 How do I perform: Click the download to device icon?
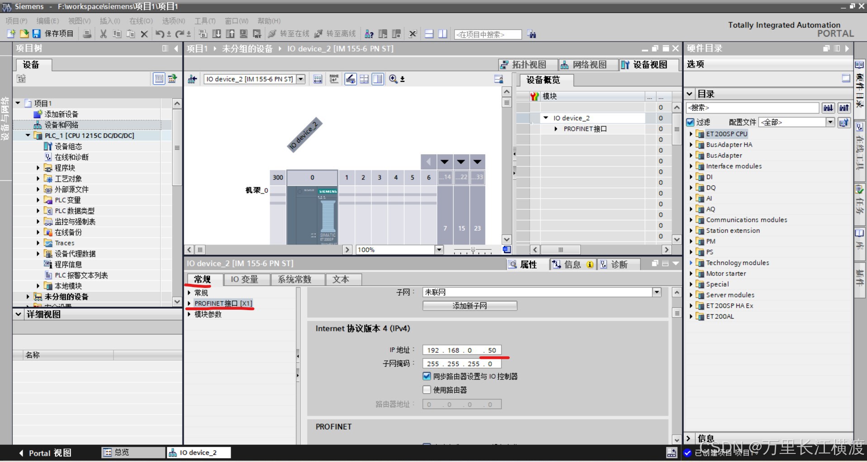pos(217,34)
